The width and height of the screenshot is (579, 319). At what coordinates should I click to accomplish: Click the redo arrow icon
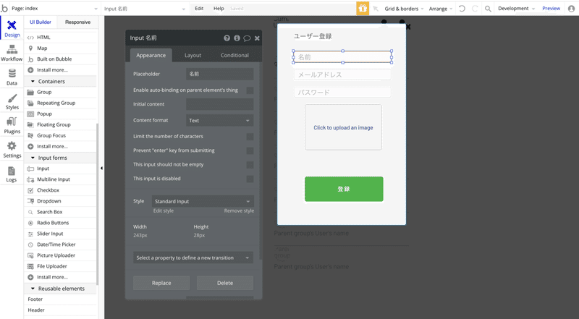coord(475,8)
